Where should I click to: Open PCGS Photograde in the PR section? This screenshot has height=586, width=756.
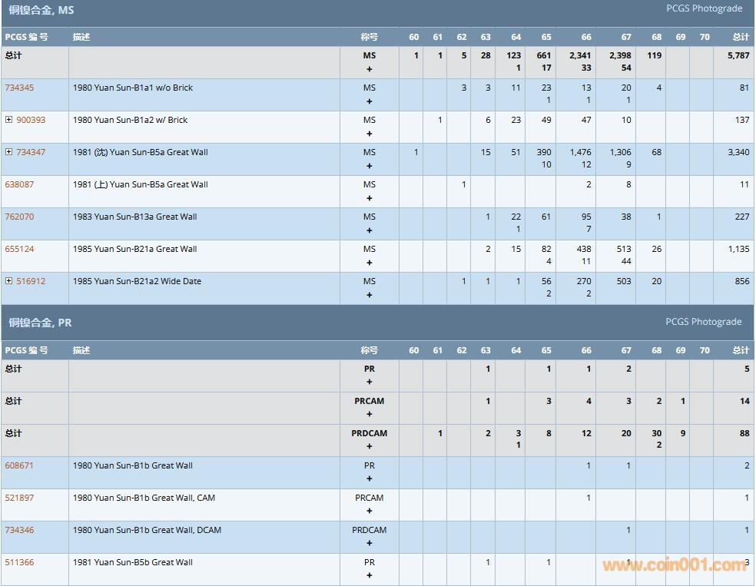pos(704,322)
